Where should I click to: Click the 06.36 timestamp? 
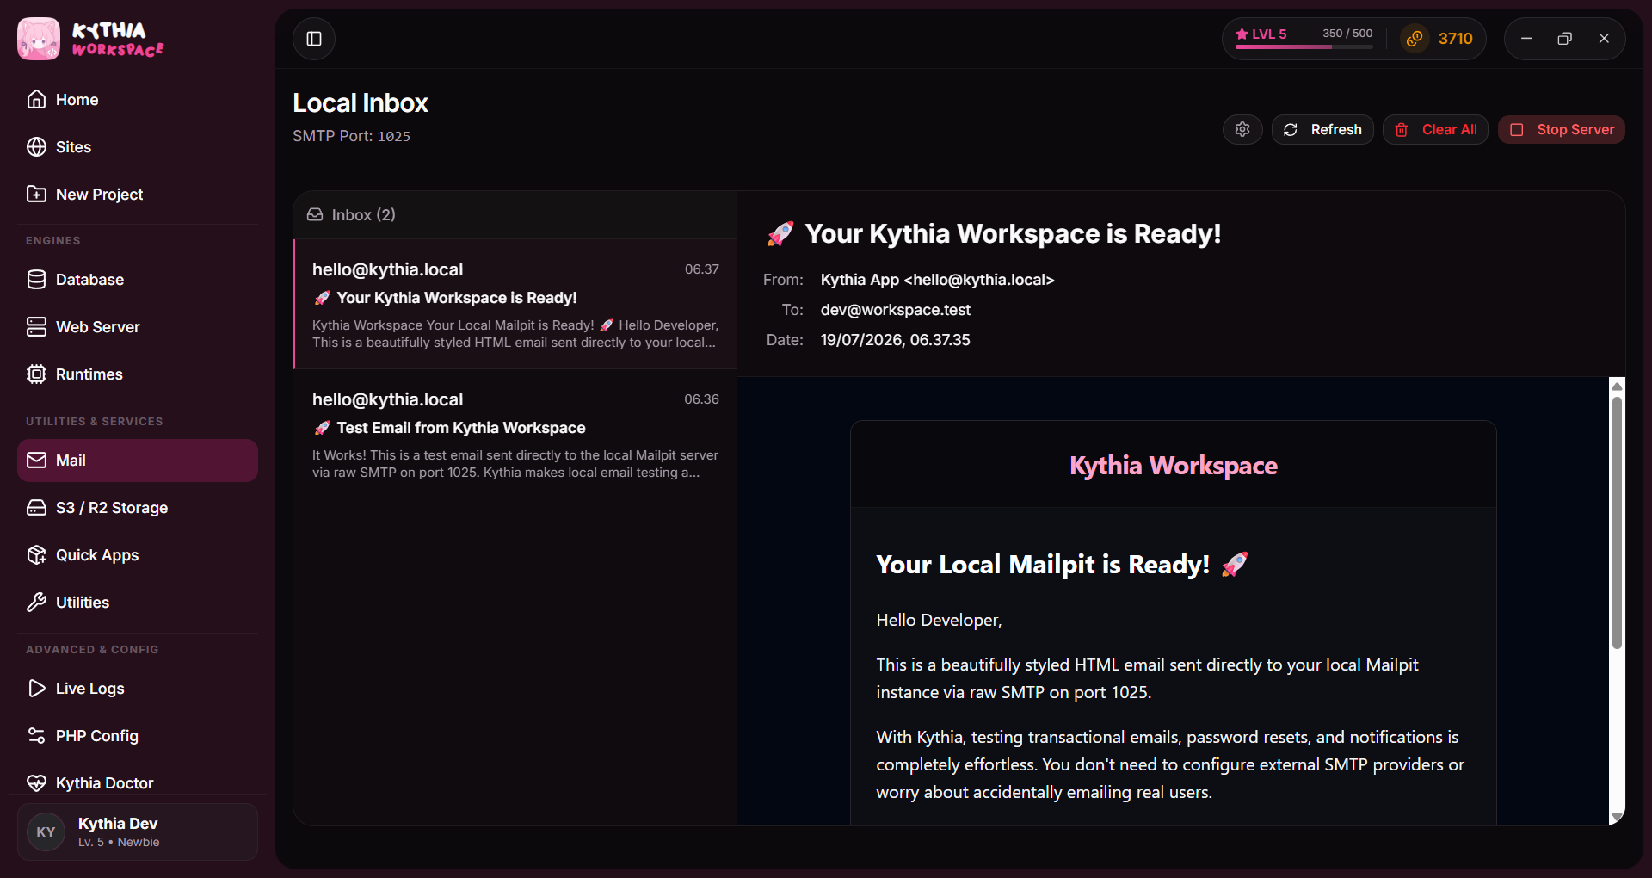click(701, 399)
